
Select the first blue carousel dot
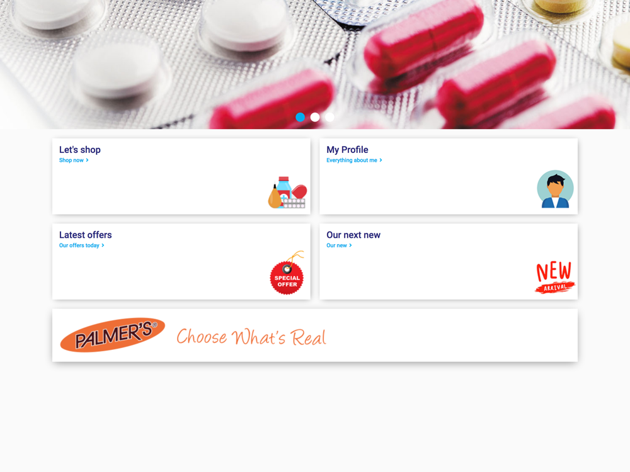click(x=300, y=117)
